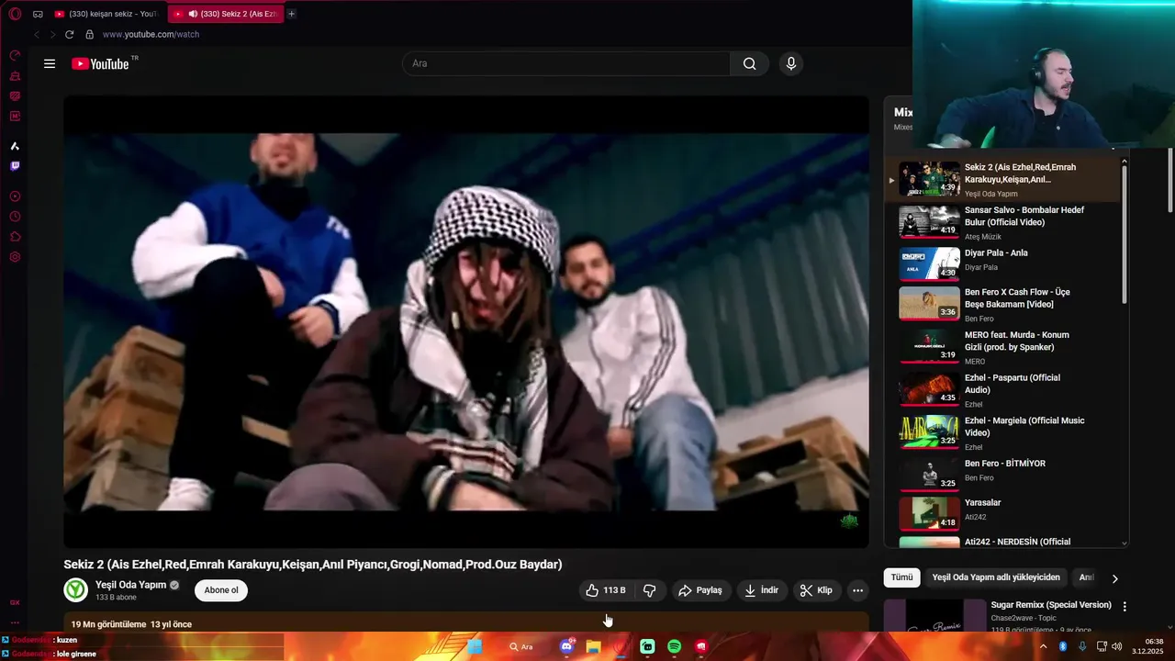Image resolution: width=1175 pixels, height=661 pixels.
Task: Open a new tab with plus button
Action: [x=291, y=14]
